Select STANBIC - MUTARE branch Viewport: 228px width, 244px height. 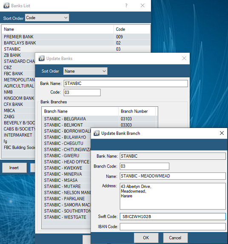(x=66, y=186)
